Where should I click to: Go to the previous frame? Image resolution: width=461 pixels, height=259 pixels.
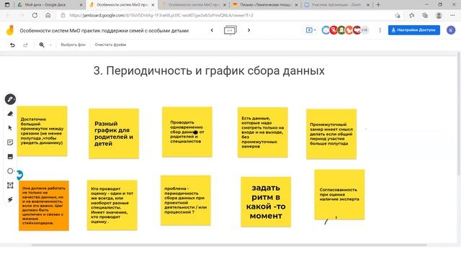[x=212, y=30]
